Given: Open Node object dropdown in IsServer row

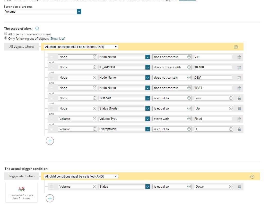Looking at the screenshot, I should tap(77, 98).
